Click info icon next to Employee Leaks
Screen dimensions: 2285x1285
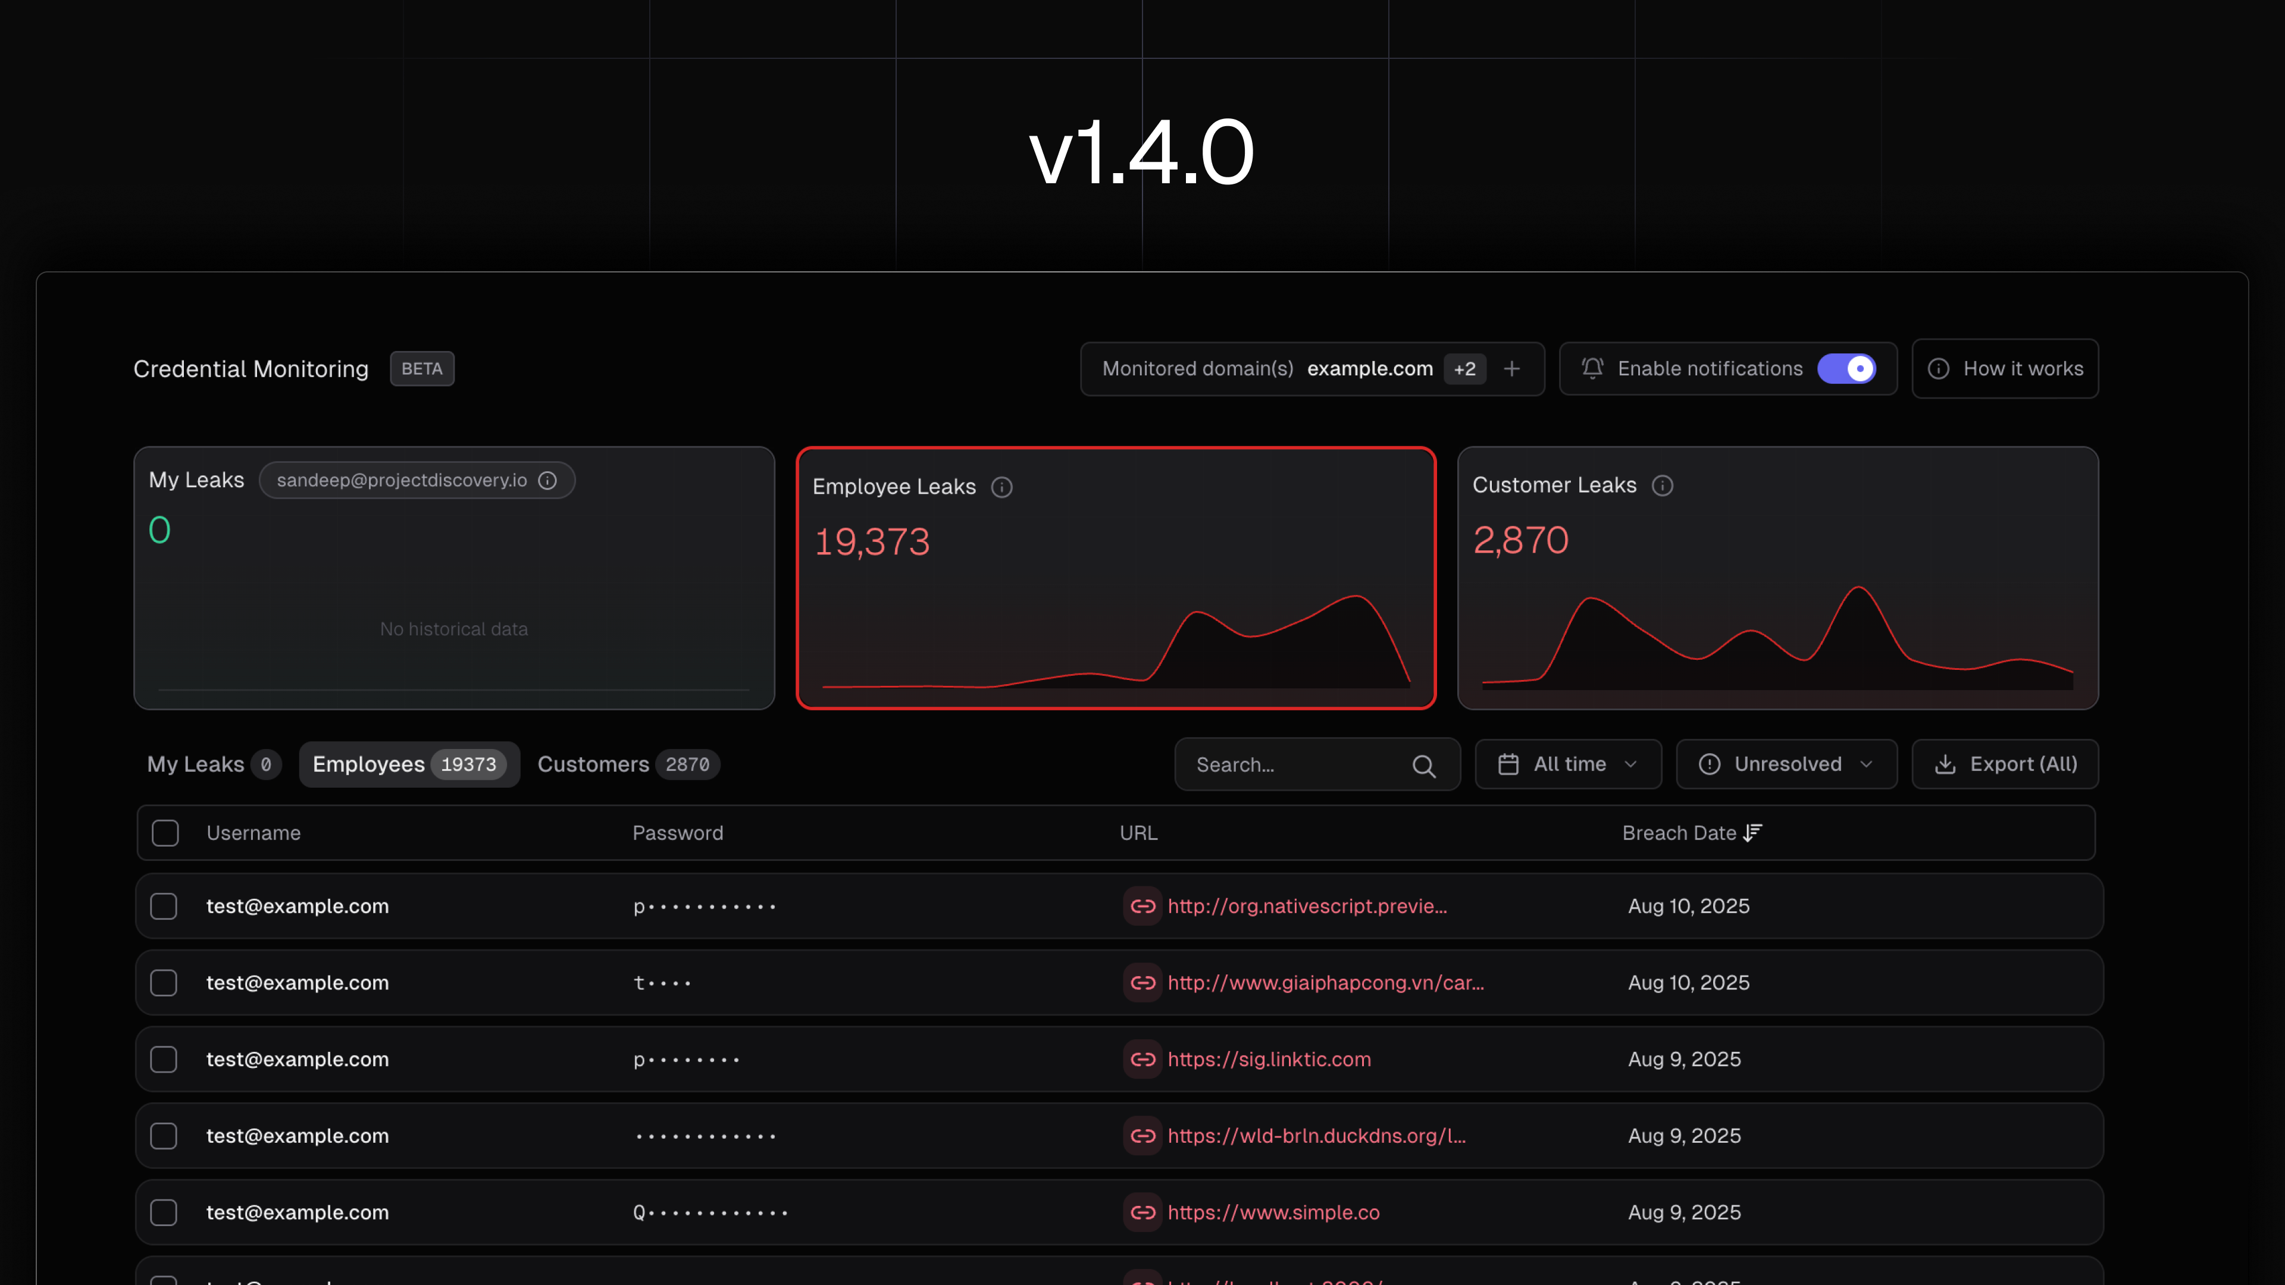[1001, 487]
